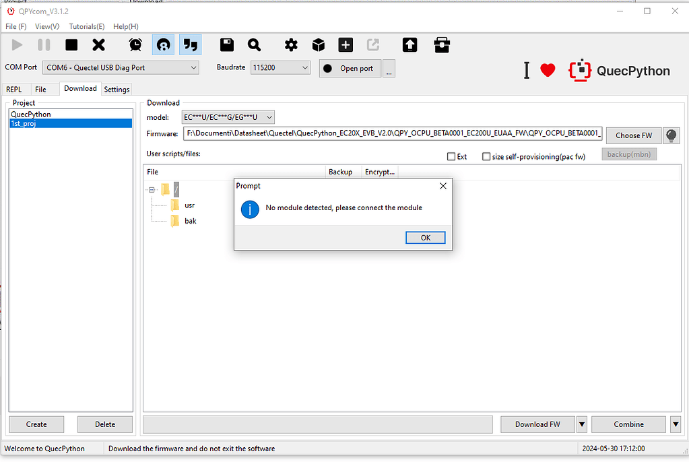Select the toolbox icon on the toolbar
The height and width of the screenshot is (462, 689).
tap(440, 44)
